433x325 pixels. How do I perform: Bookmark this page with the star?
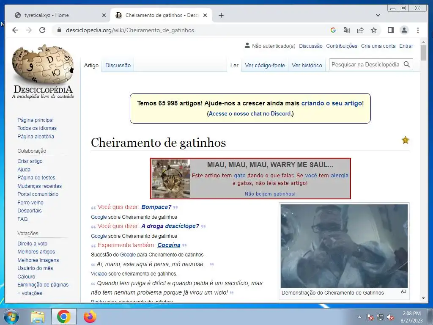[374, 30]
